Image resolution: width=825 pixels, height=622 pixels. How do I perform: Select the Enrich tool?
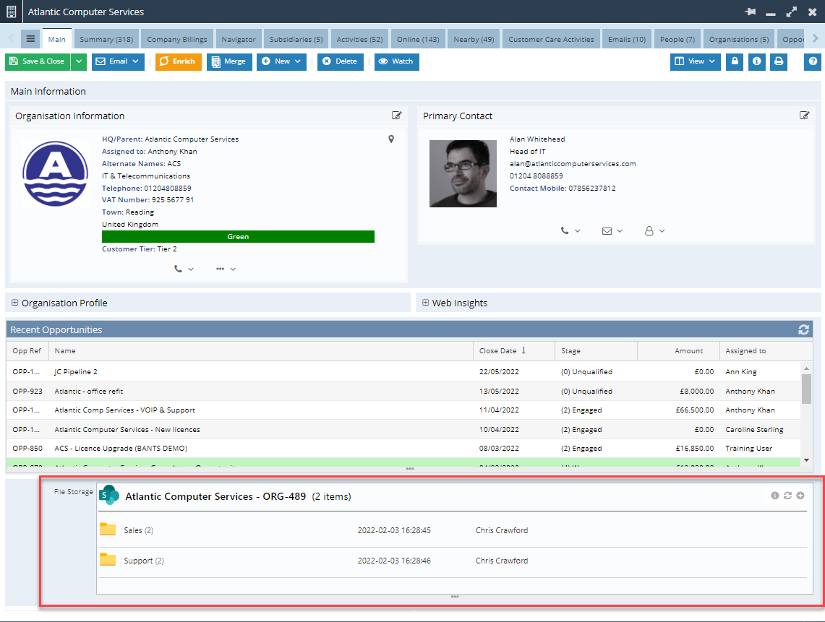(178, 61)
